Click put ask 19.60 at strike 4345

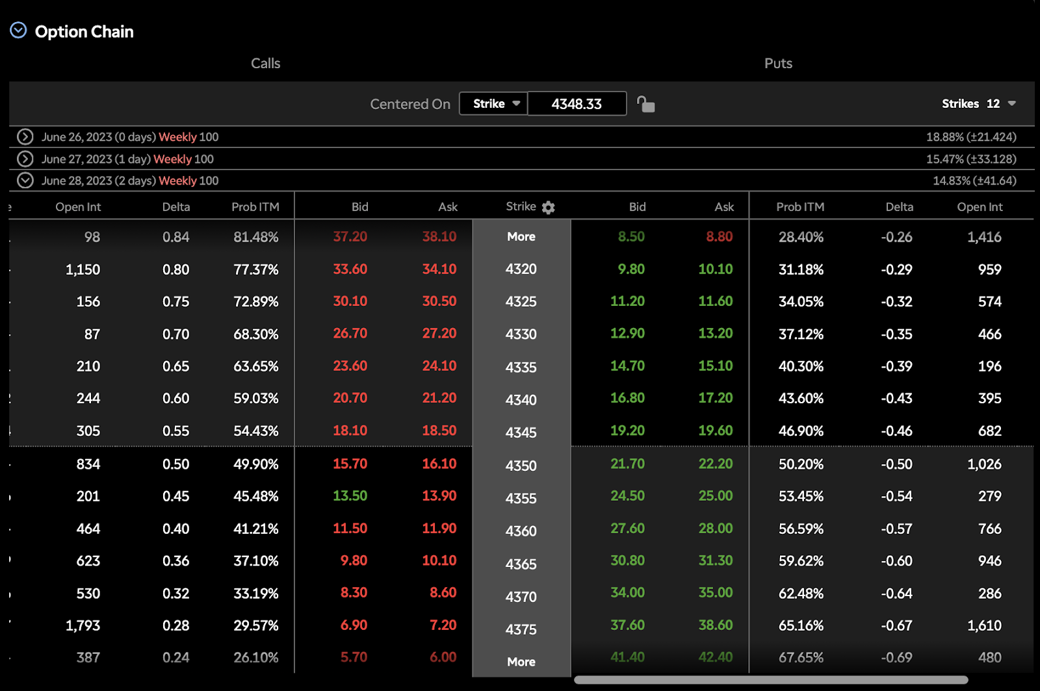(x=716, y=431)
